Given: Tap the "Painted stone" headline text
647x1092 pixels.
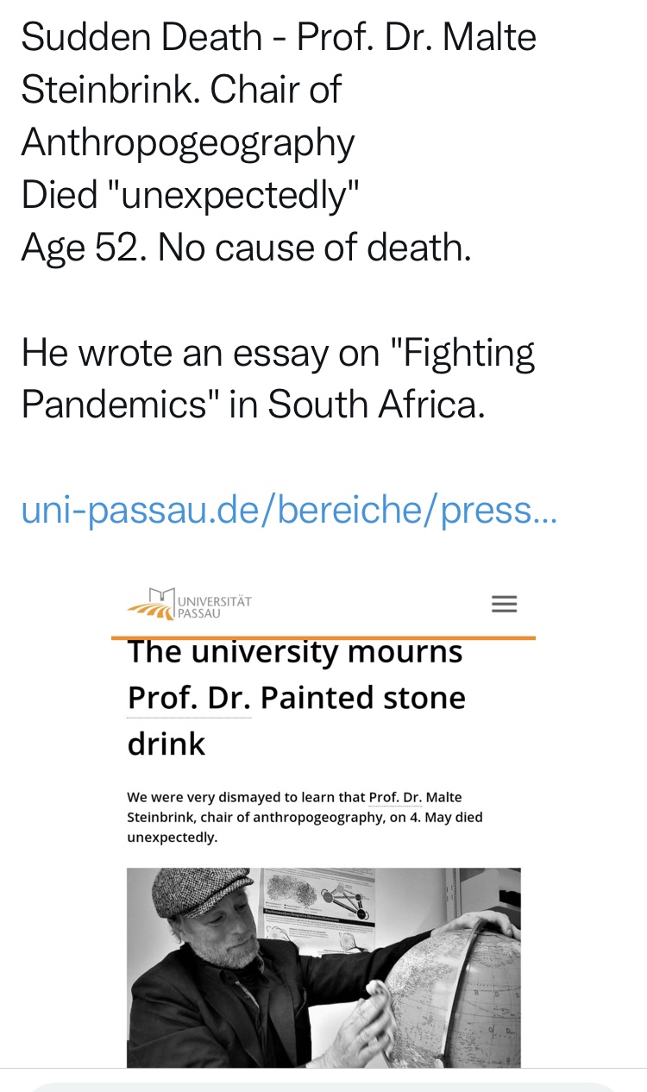Looking at the screenshot, I should pyautogui.click(x=363, y=698).
